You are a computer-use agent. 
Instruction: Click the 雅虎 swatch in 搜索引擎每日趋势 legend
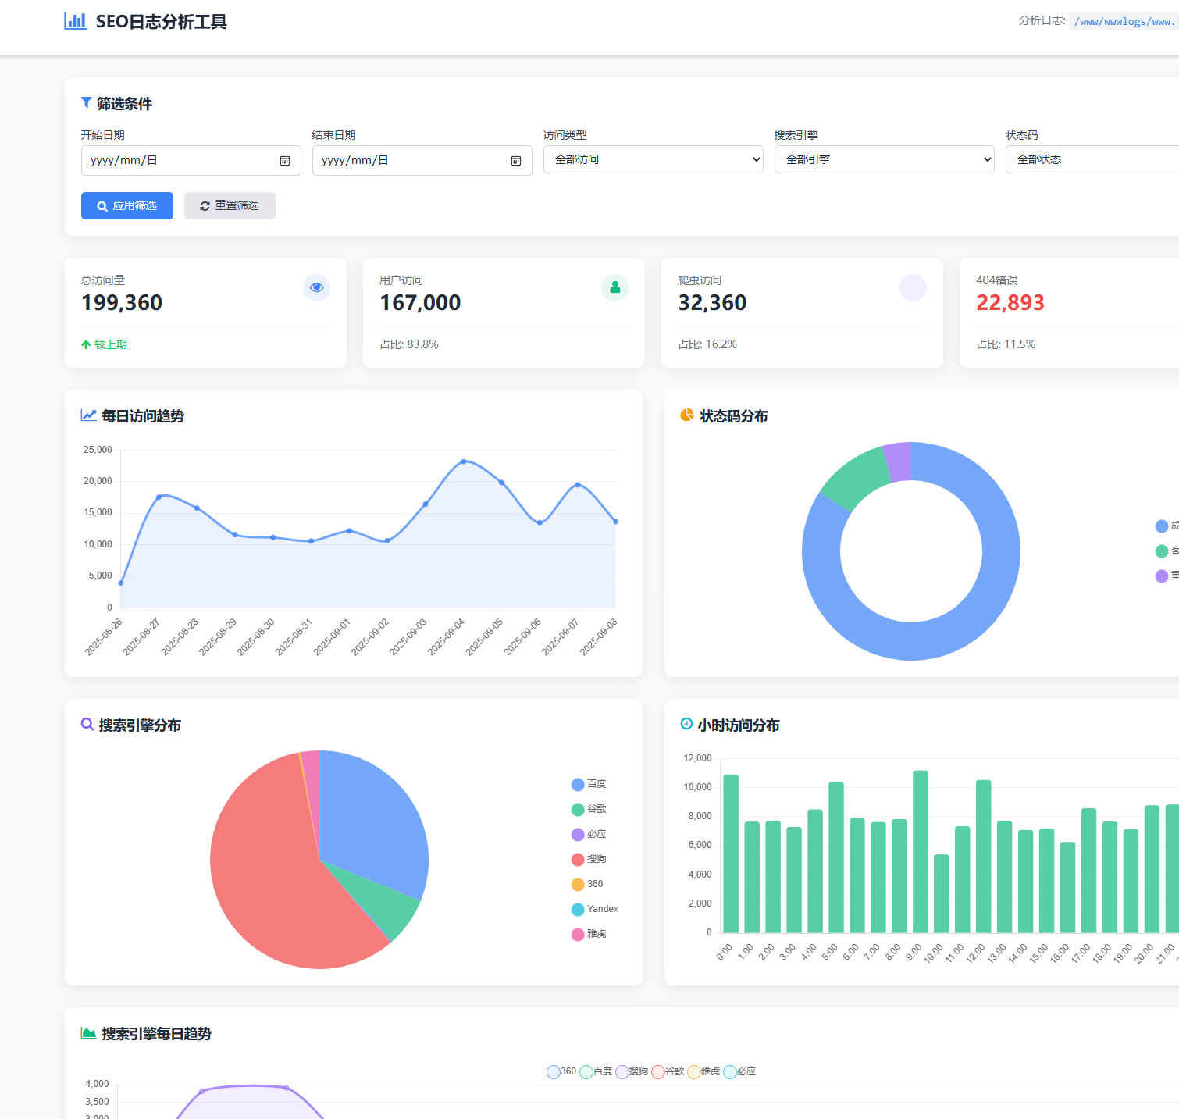(694, 1071)
